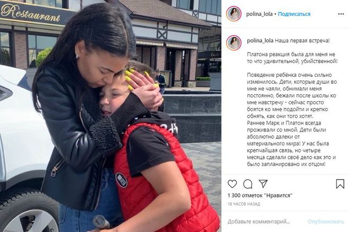Follow the account via Подписаться

[x=294, y=14]
